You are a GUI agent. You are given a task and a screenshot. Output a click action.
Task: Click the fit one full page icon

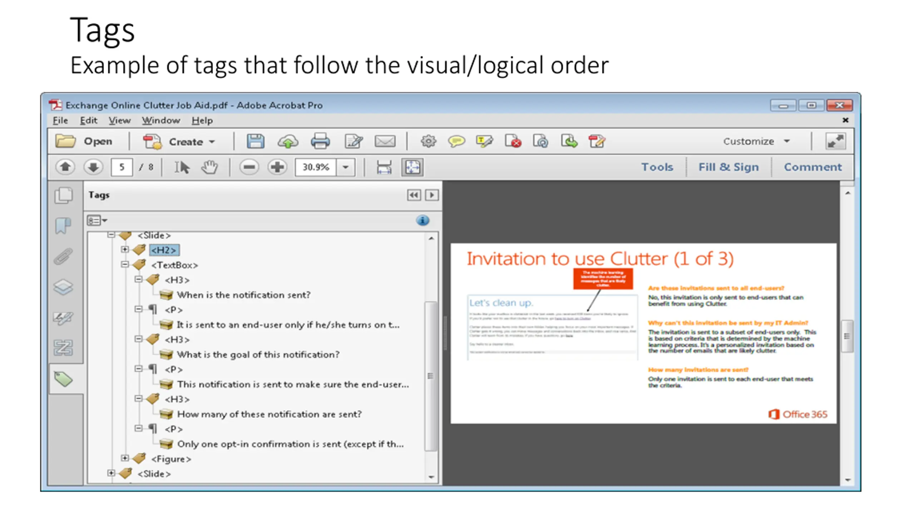pyautogui.click(x=412, y=167)
